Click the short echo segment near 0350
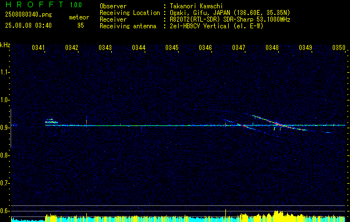This screenshot has height=222, width=350. [x=327, y=132]
